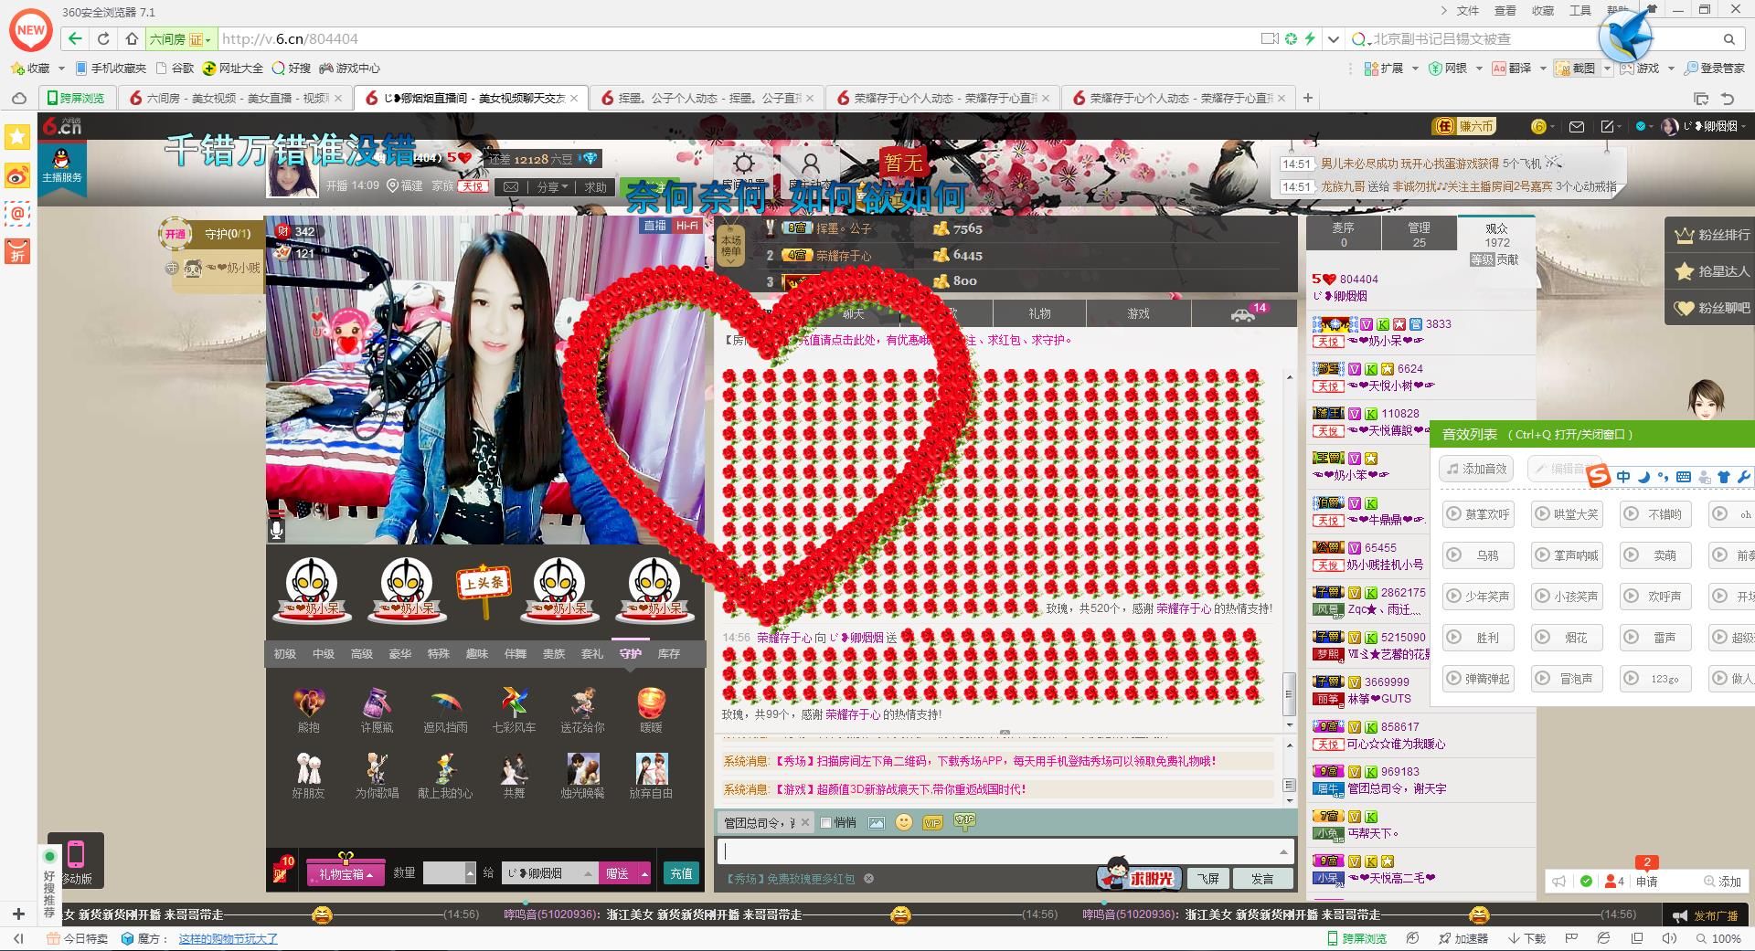Close the 管团总司令 chat target tag

click(x=804, y=822)
